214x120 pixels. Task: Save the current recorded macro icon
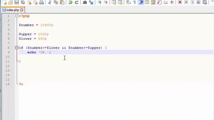coord(205,2)
